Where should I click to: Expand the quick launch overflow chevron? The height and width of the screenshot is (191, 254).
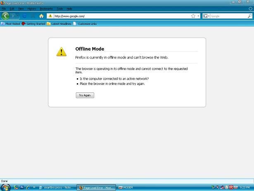tap(34, 187)
